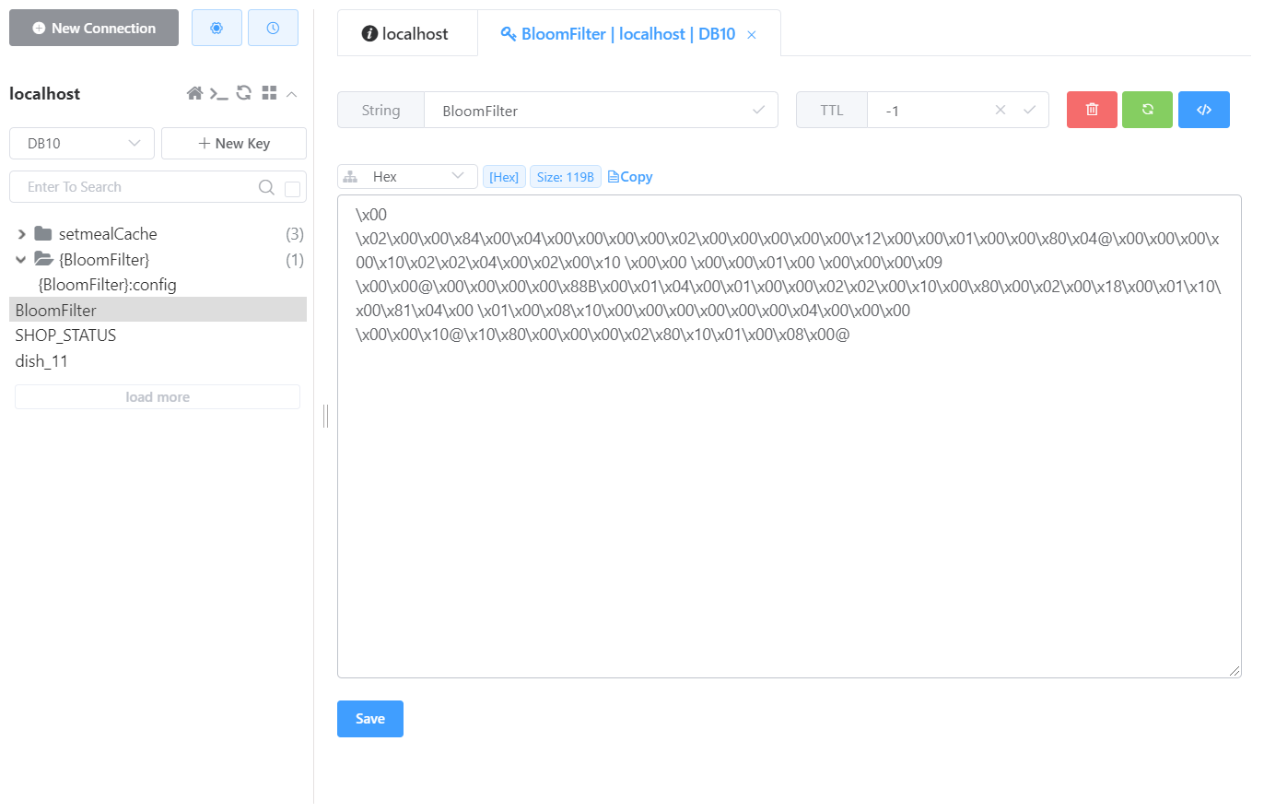
Task: Open the command log clock icon
Action: pyautogui.click(x=273, y=28)
